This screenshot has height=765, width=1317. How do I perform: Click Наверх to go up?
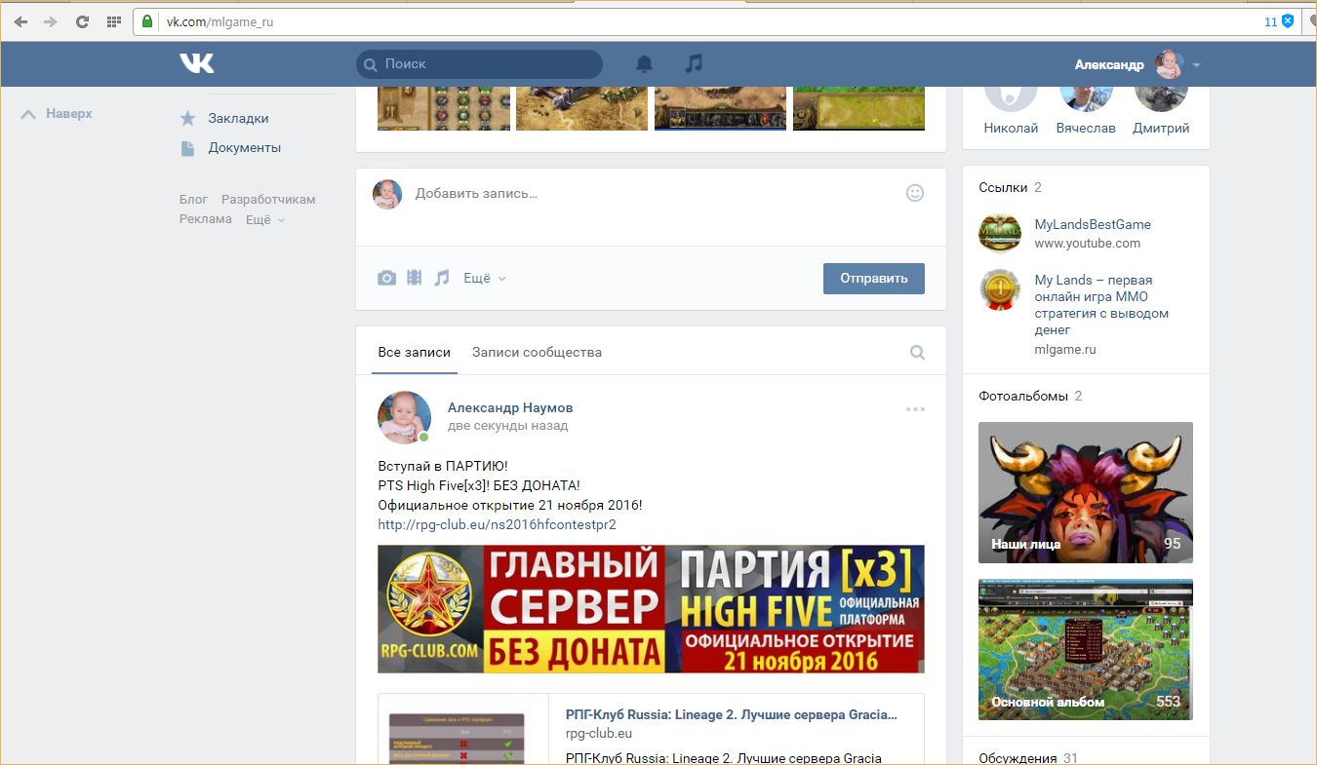57,114
